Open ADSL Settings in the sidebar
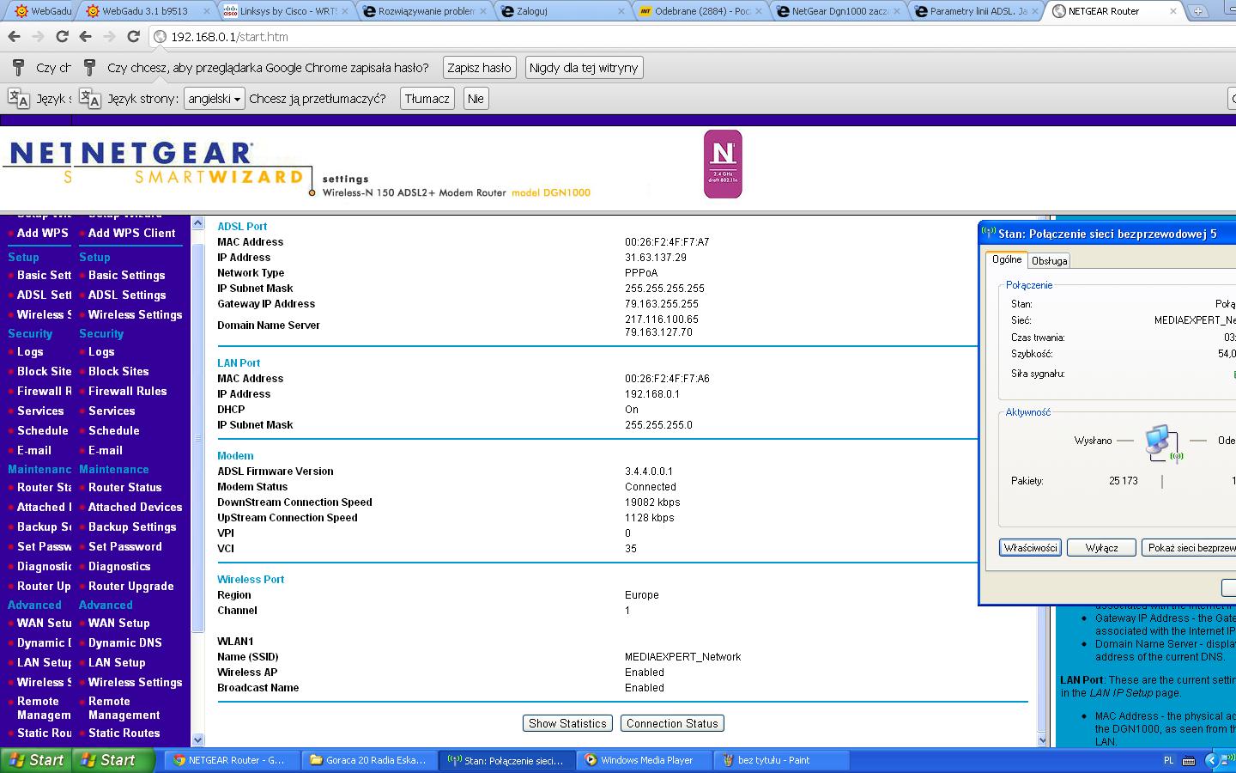This screenshot has width=1236, height=773. 126,295
